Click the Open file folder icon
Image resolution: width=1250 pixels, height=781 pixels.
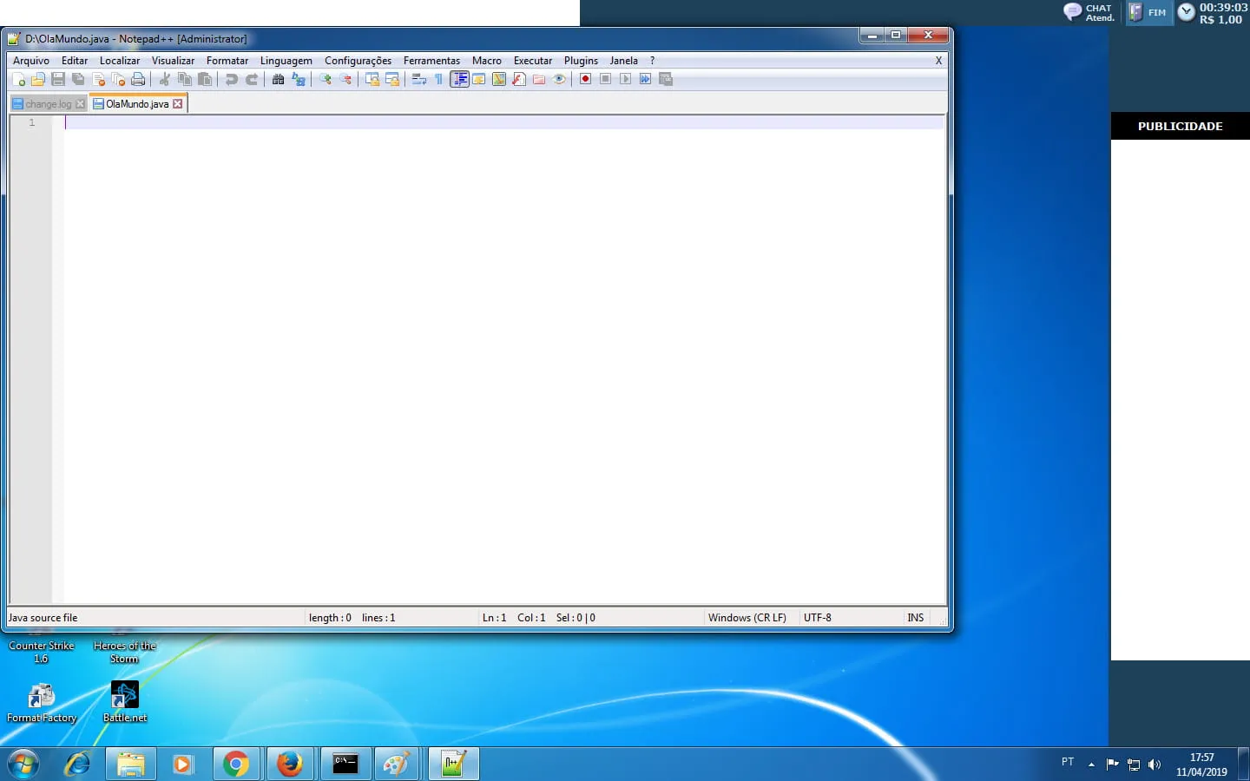point(38,79)
